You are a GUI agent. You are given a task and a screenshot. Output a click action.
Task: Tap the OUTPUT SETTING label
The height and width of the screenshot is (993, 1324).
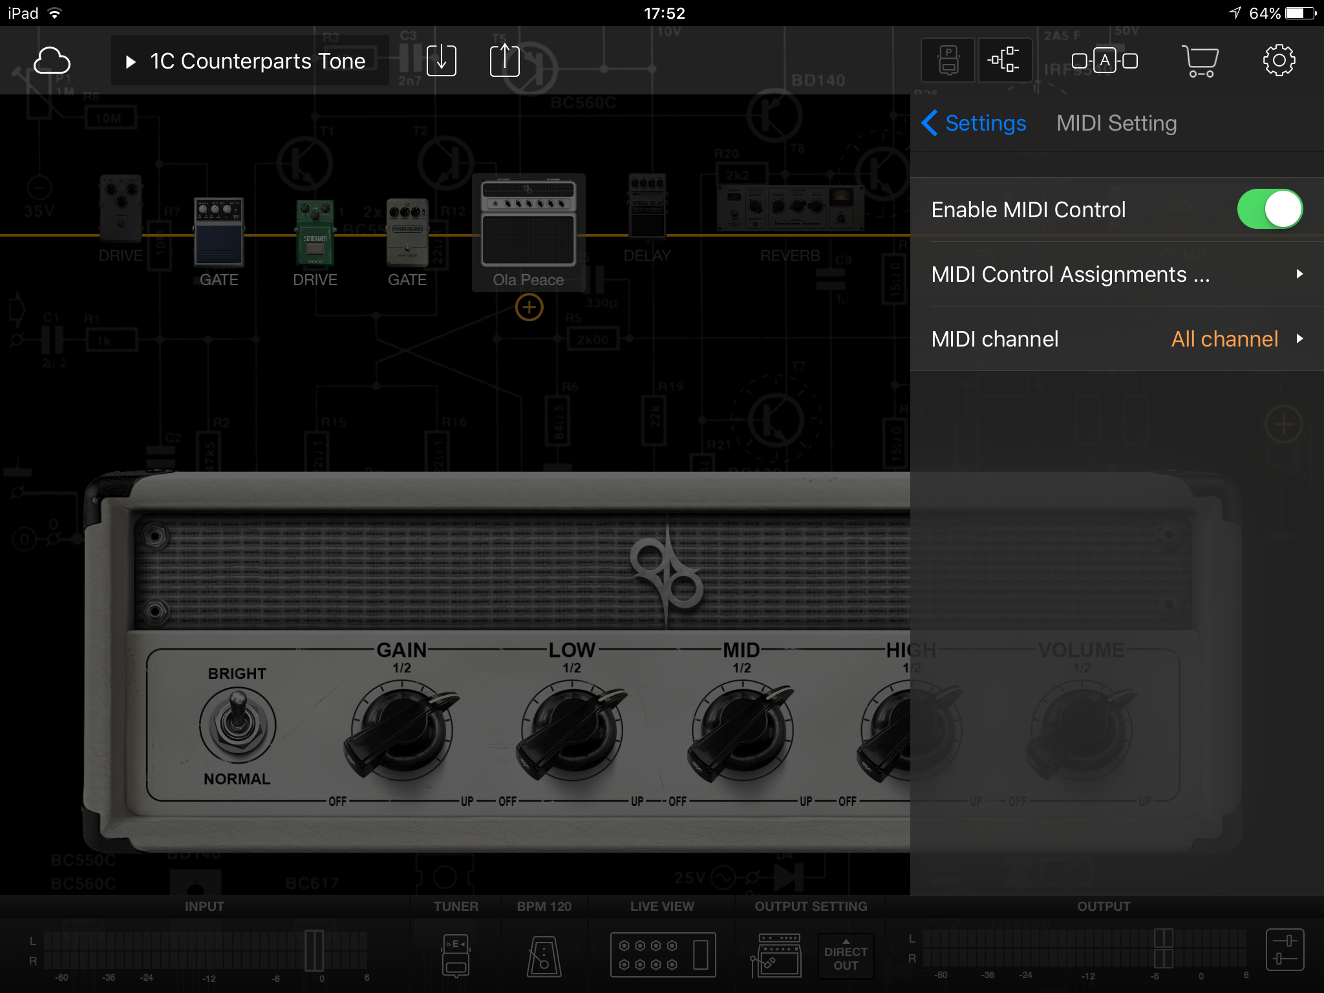(x=811, y=906)
